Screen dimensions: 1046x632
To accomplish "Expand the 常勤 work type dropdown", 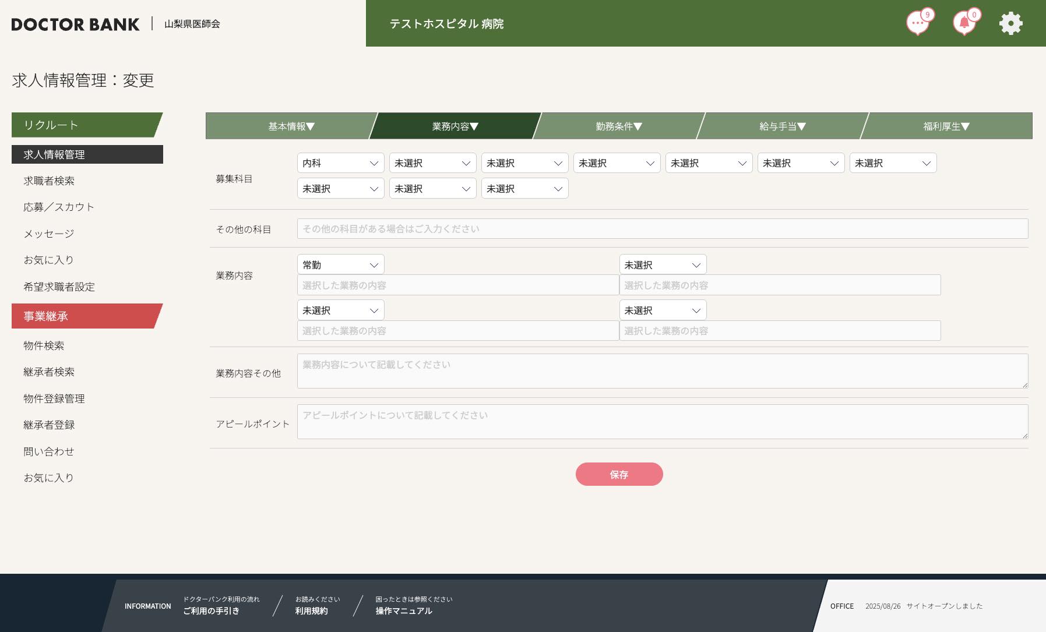I will (x=340, y=265).
